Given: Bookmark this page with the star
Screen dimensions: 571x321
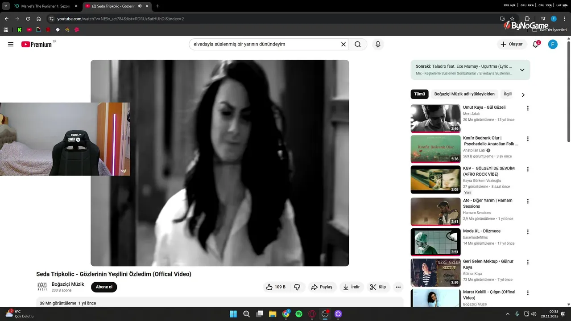Looking at the screenshot, I should pyautogui.click(x=512, y=19).
